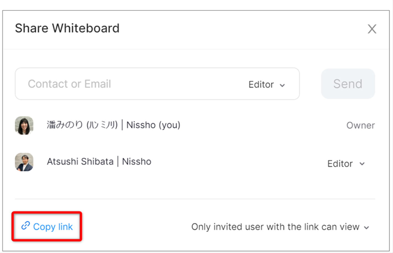
Task: Click the Send button
Action: point(348,84)
